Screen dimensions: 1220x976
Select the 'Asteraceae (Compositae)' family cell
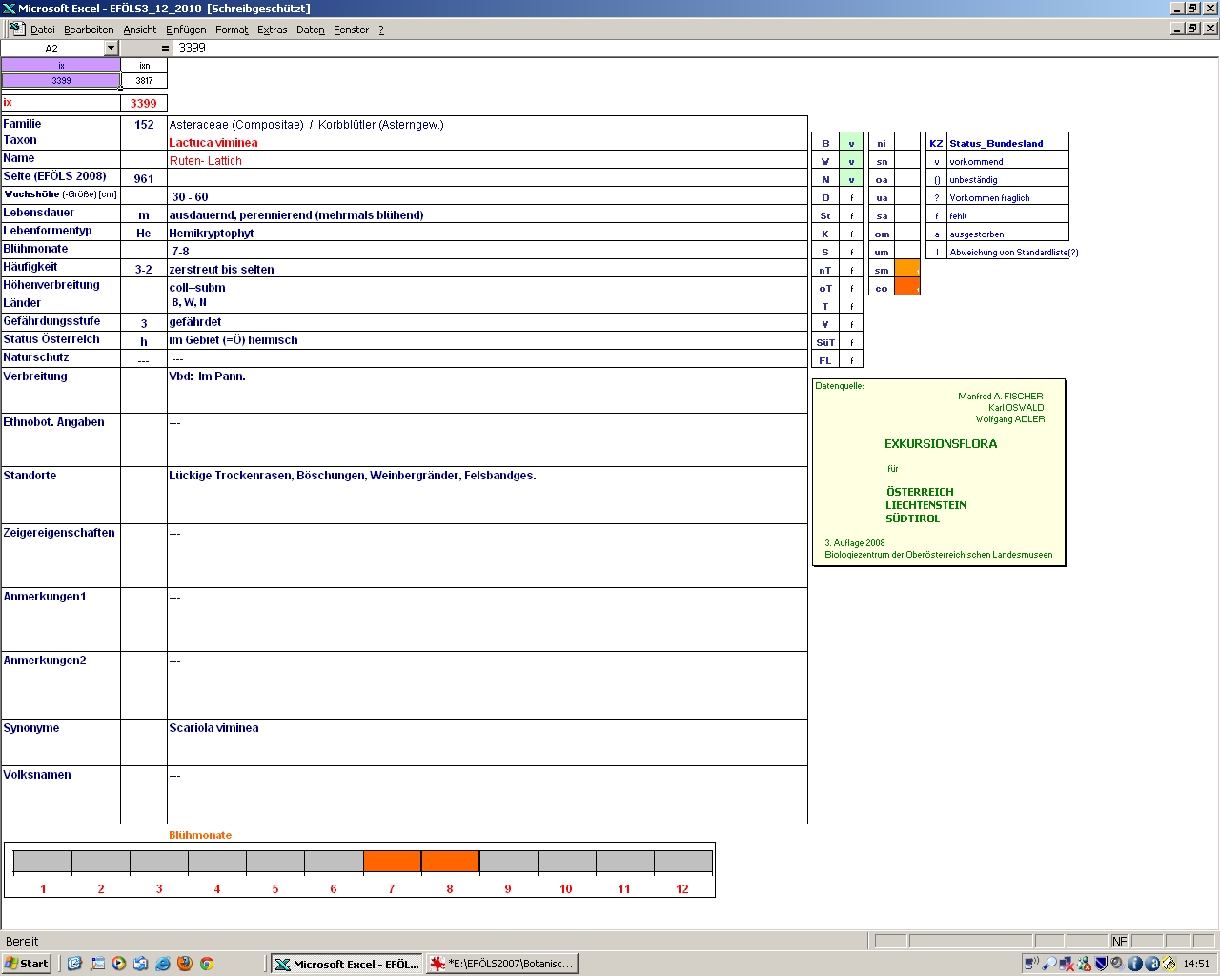487,125
